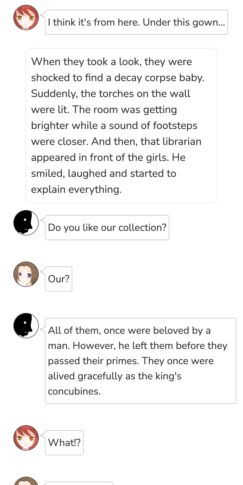The width and height of the screenshot is (243, 485).
Task: Tap the partially visible avatar at the bottom
Action: (26, 481)
